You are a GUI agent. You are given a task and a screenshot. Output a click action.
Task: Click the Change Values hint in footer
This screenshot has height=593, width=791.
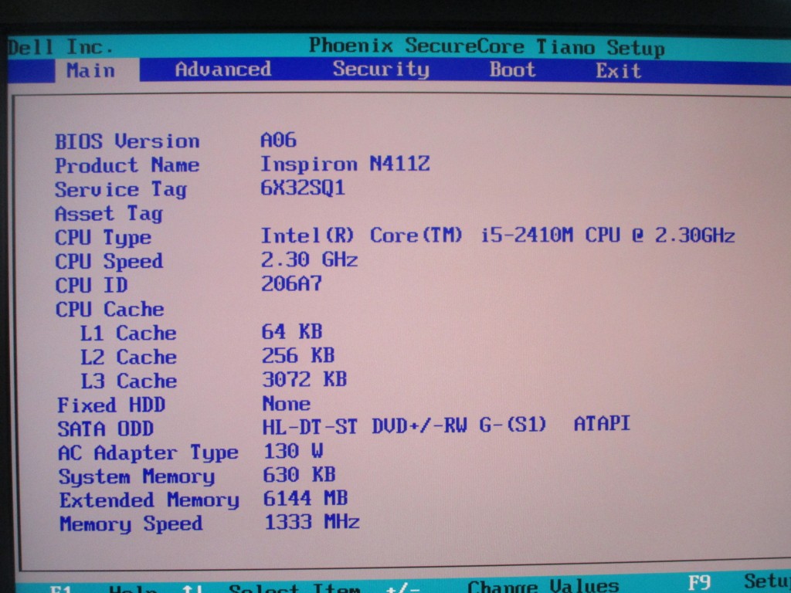[543, 587]
